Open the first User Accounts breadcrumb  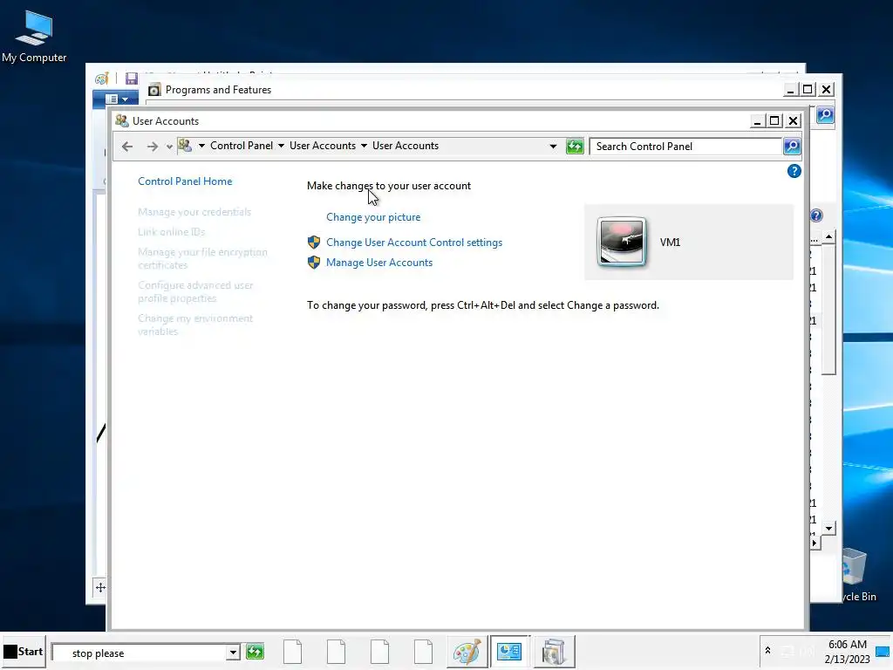tap(323, 146)
